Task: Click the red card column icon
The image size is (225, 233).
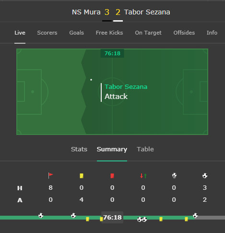Action: (112, 176)
